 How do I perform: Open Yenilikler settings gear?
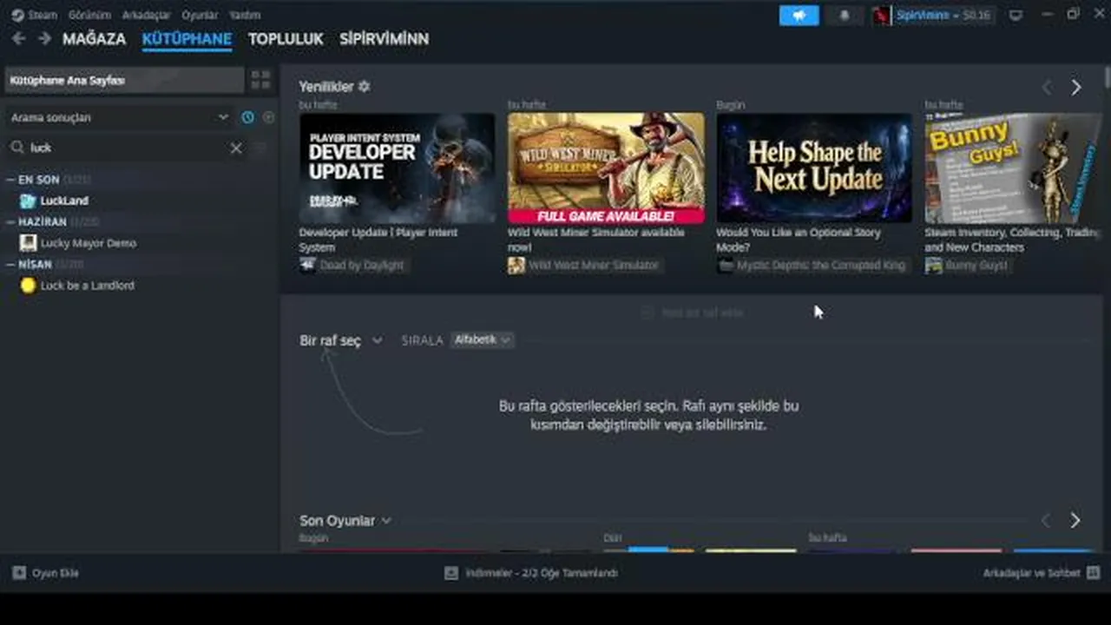click(365, 86)
